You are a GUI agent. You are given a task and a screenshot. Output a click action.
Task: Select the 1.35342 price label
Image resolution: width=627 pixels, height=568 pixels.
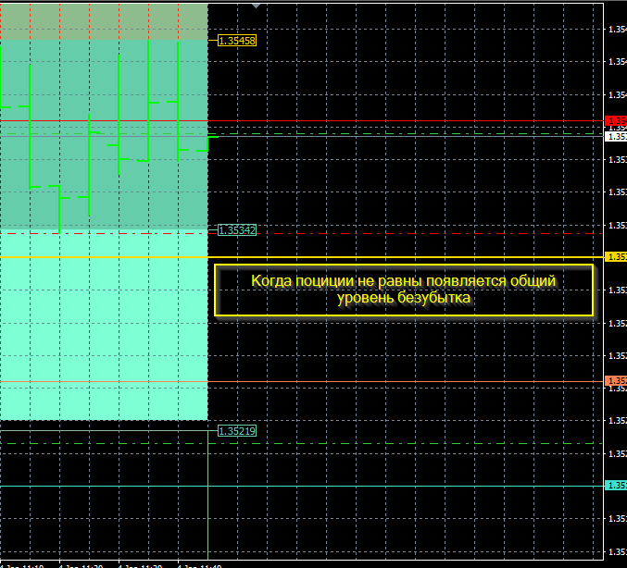coord(237,230)
